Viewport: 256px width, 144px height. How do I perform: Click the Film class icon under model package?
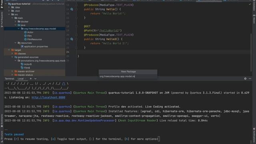pyautogui.click(x=25, y=36)
